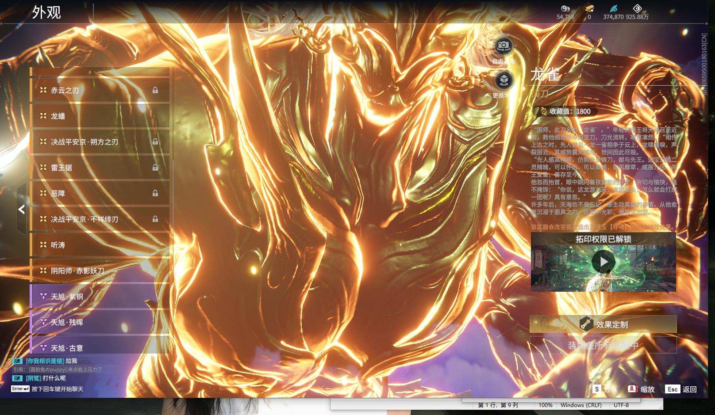This screenshot has width=715, height=415.
Task: Click the 更换场景 cube icon
Action: click(x=503, y=80)
